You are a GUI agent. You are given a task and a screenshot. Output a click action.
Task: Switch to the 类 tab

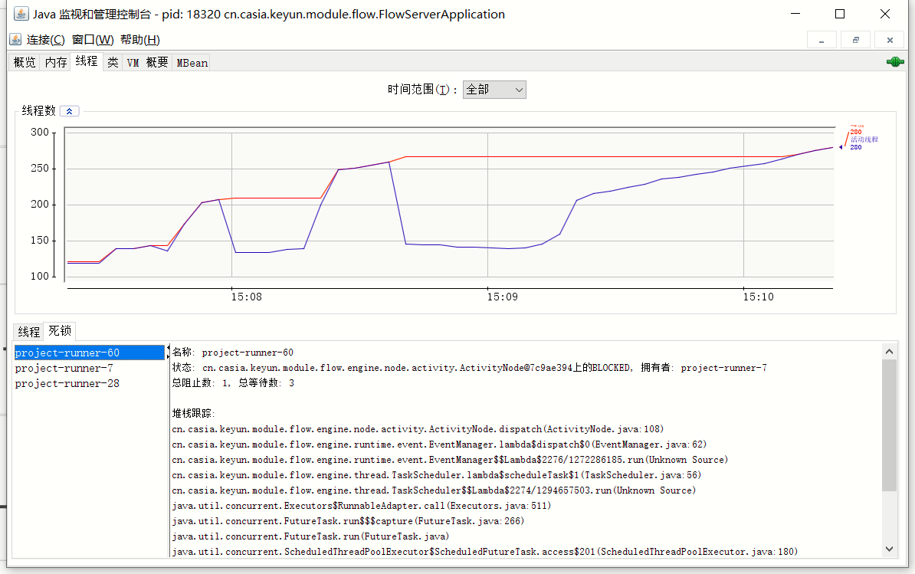tap(113, 62)
